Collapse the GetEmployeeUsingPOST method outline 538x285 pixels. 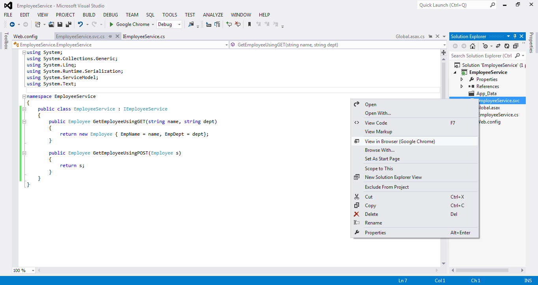24,153
